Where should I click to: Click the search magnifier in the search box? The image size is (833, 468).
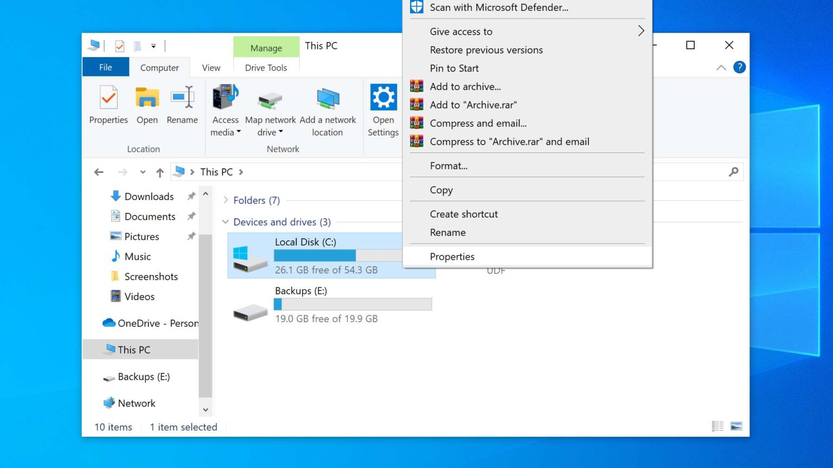coord(733,171)
